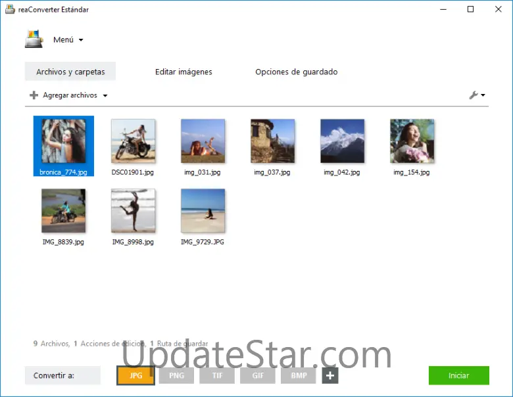Choose GIF output format

258,375
